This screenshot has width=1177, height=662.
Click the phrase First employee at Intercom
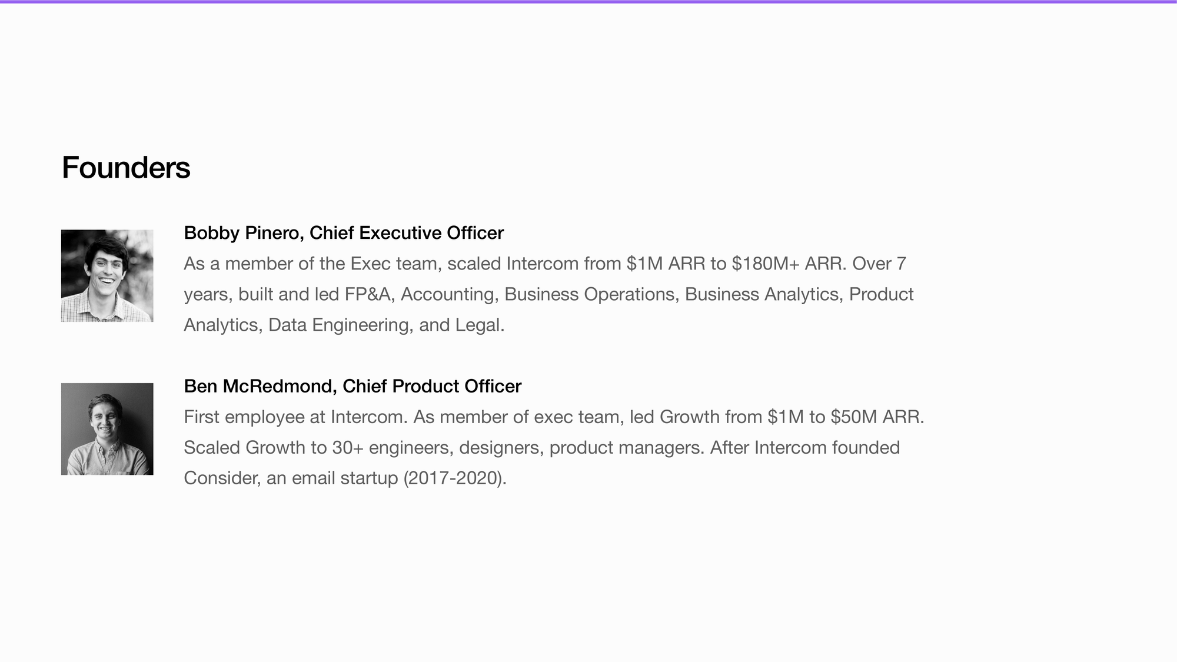tap(293, 417)
